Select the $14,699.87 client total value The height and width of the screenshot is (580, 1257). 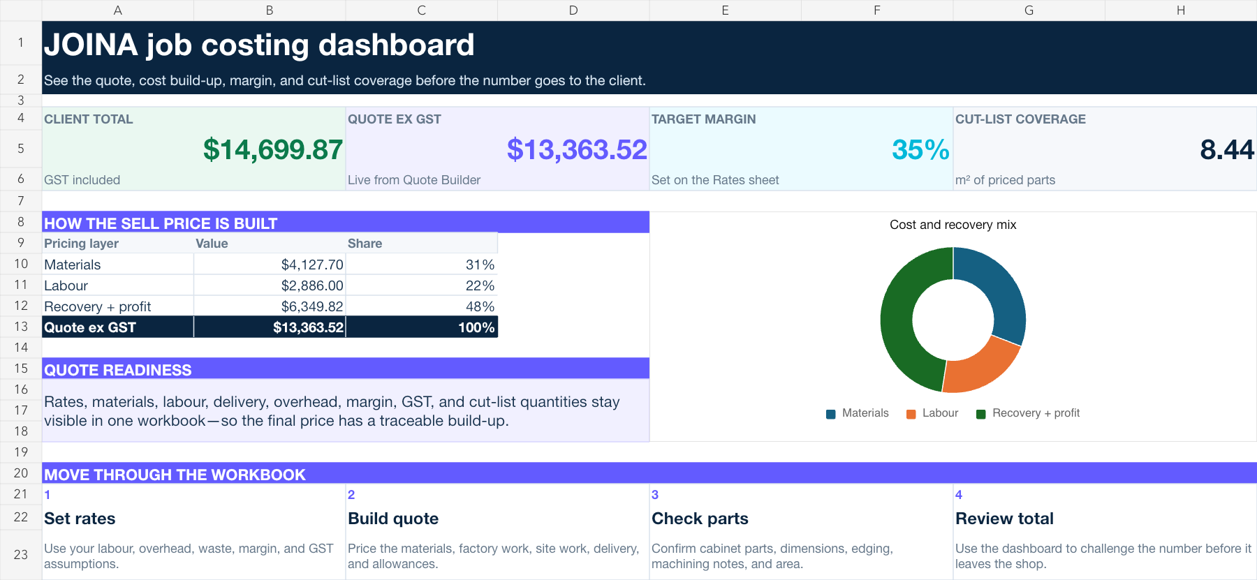pos(272,149)
